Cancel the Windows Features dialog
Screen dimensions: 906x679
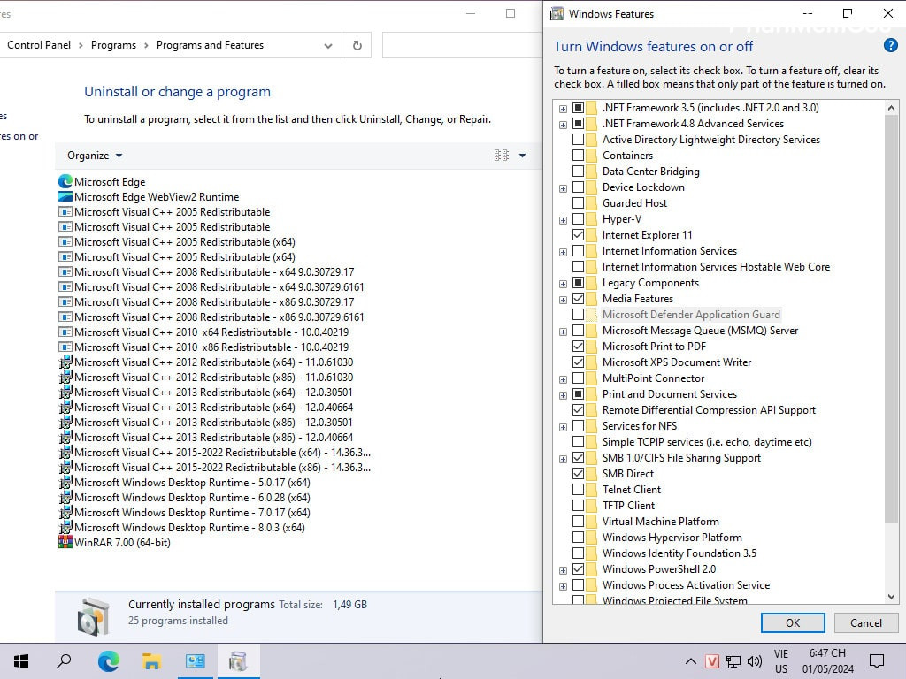pyautogui.click(x=866, y=622)
